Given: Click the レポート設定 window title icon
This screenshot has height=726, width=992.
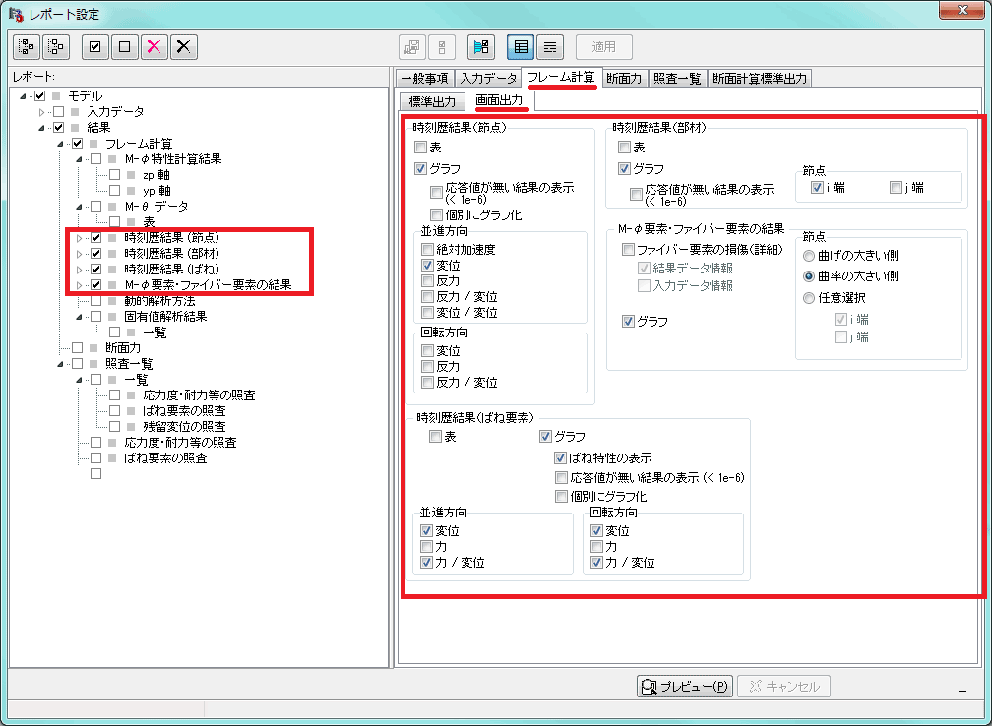Looking at the screenshot, I should (x=16, y=14).
